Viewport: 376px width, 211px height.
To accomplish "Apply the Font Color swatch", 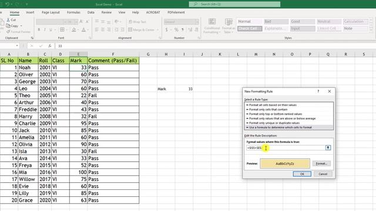I will click(83, 30).
